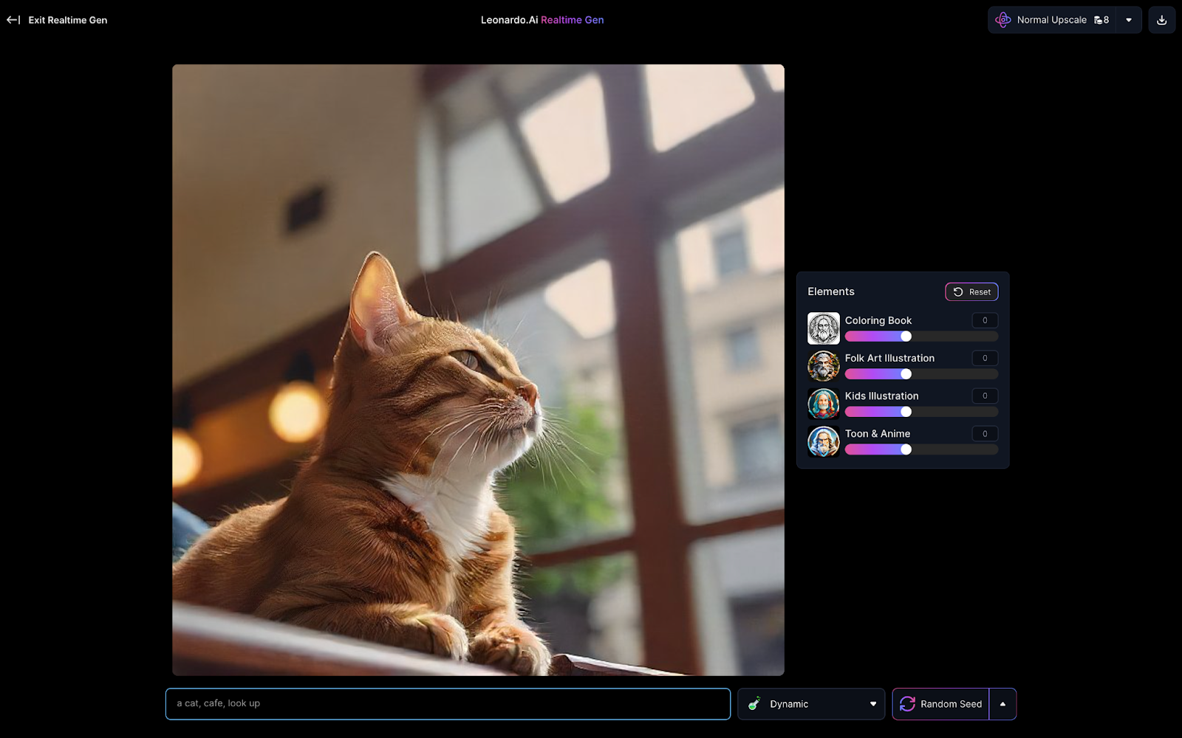Image resolution: width=1182 pixels, height=738 pixels.
Task: Click the Elements panel heading
Action: 831,292
